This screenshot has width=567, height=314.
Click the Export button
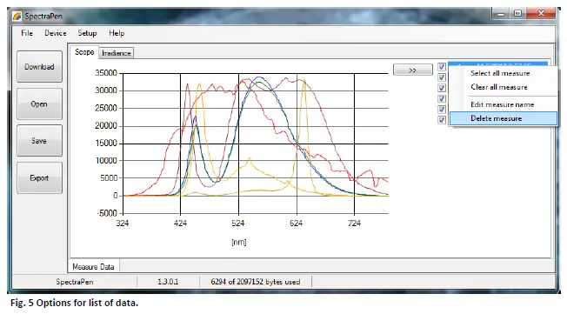(39, 177)
